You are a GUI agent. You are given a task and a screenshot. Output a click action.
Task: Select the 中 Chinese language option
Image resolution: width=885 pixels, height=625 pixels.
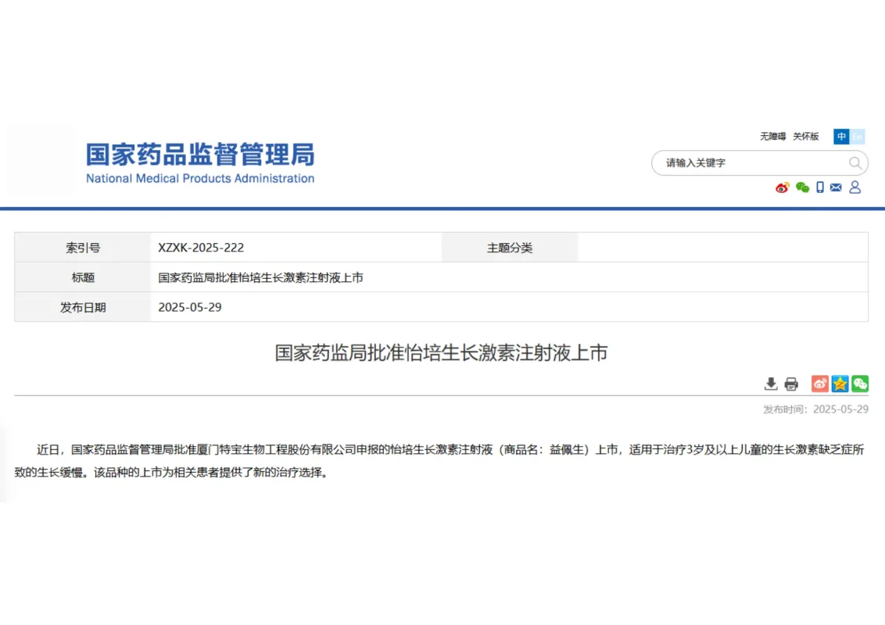[x=841, y=136]
